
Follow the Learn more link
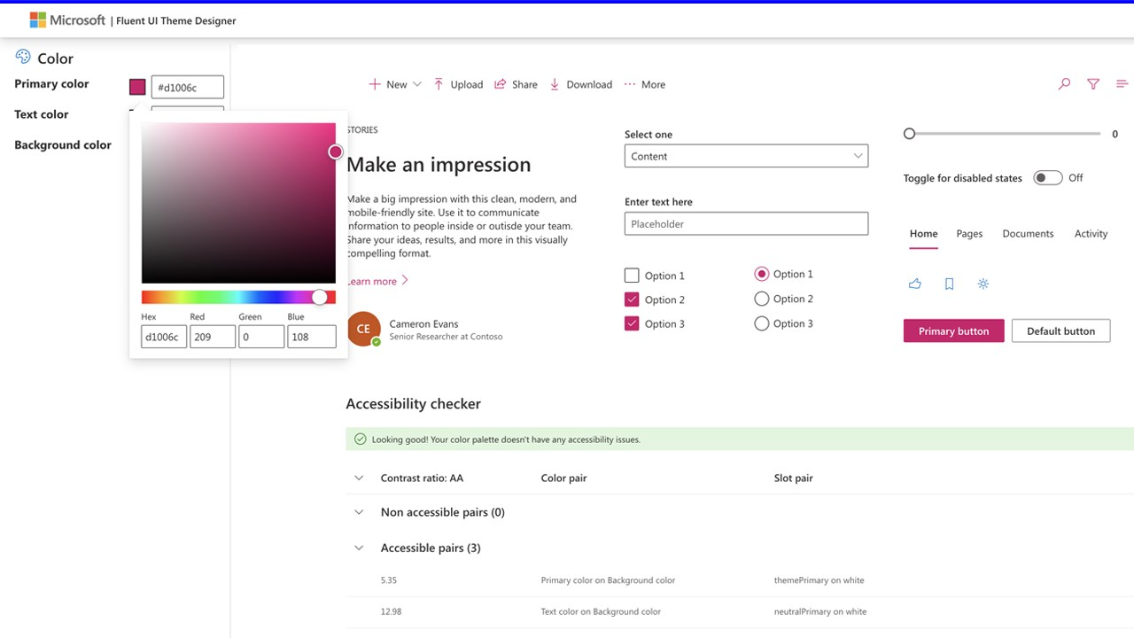tap(377, 281)
